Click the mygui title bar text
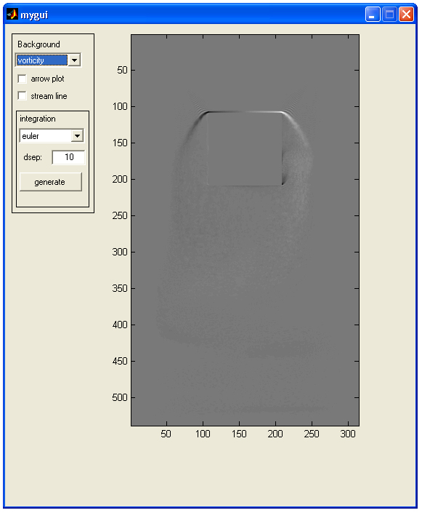 point(34,15)
